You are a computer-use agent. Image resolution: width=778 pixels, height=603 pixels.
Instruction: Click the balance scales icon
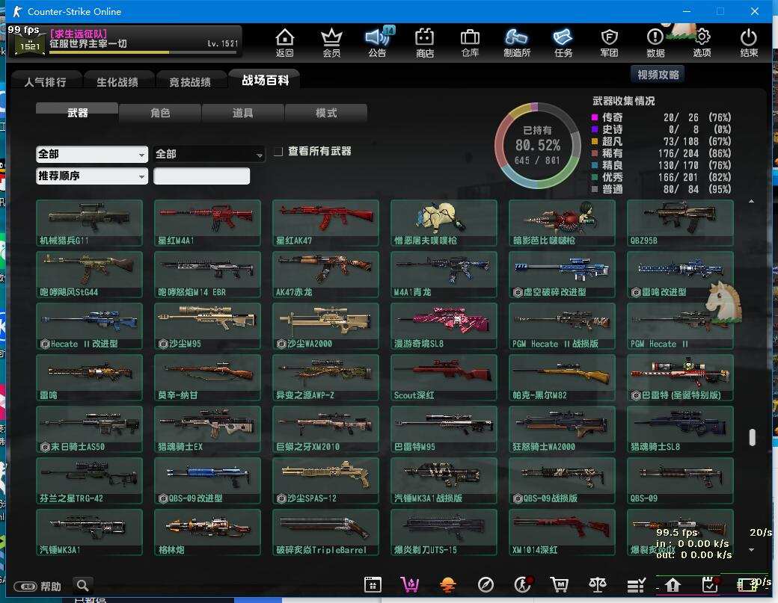point(598,585)
